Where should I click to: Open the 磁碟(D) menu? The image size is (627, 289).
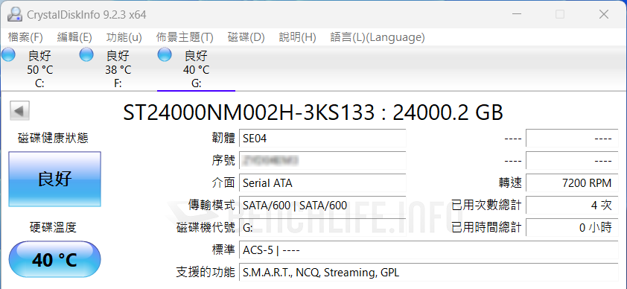[x=246, y=37]
